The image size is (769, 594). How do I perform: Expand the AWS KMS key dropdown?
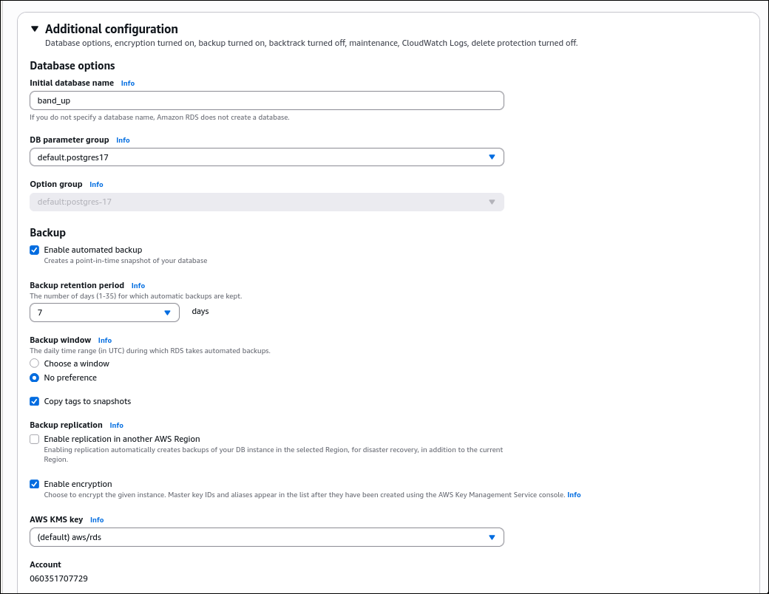266,537
